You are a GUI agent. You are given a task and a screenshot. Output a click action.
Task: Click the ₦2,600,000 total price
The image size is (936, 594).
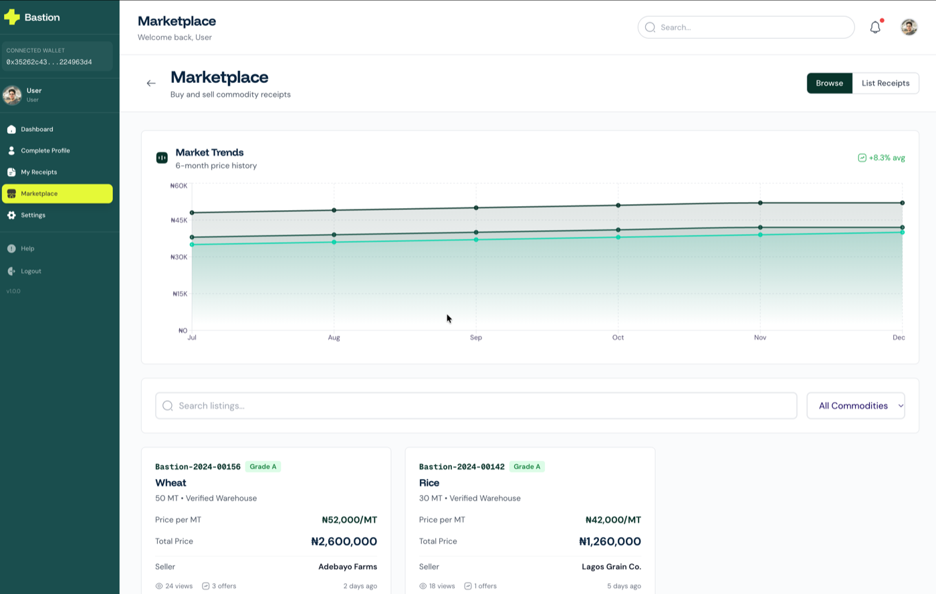click(344, 541)
